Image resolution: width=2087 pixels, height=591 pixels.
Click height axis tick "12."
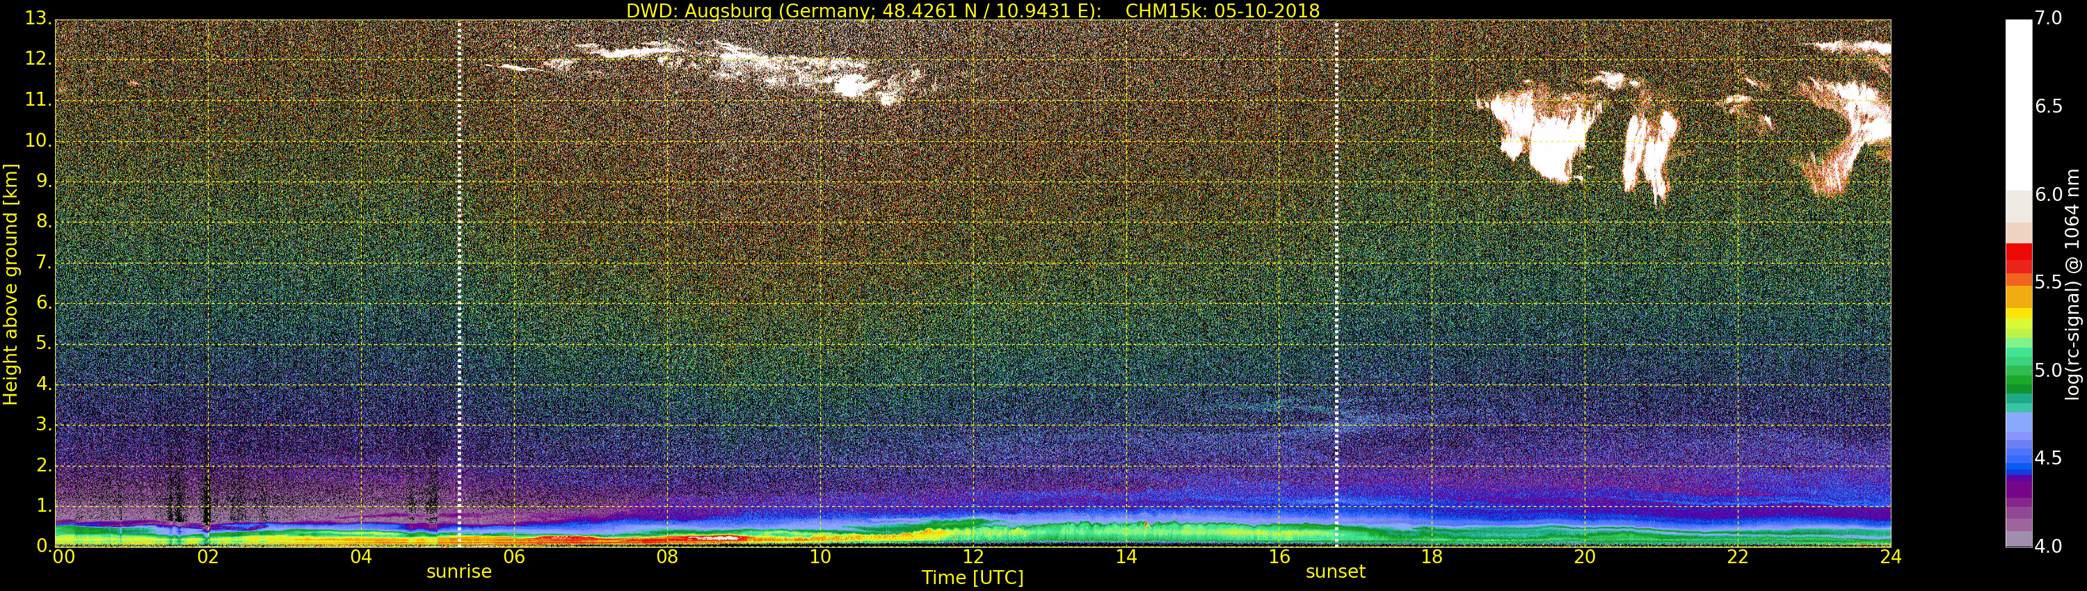38,58
